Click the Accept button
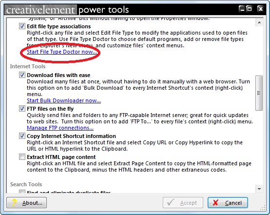This screenshot has width=270, height=215. (x=183, y=203)
